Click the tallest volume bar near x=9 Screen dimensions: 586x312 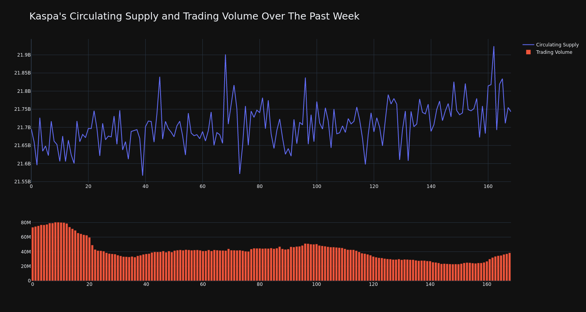click(58, 252)
